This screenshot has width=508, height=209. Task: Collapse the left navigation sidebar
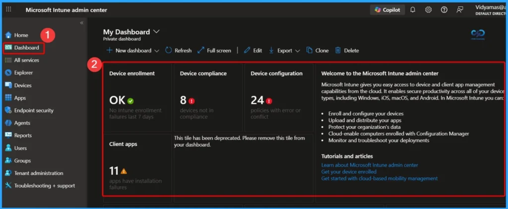click(x=82, y=23)
